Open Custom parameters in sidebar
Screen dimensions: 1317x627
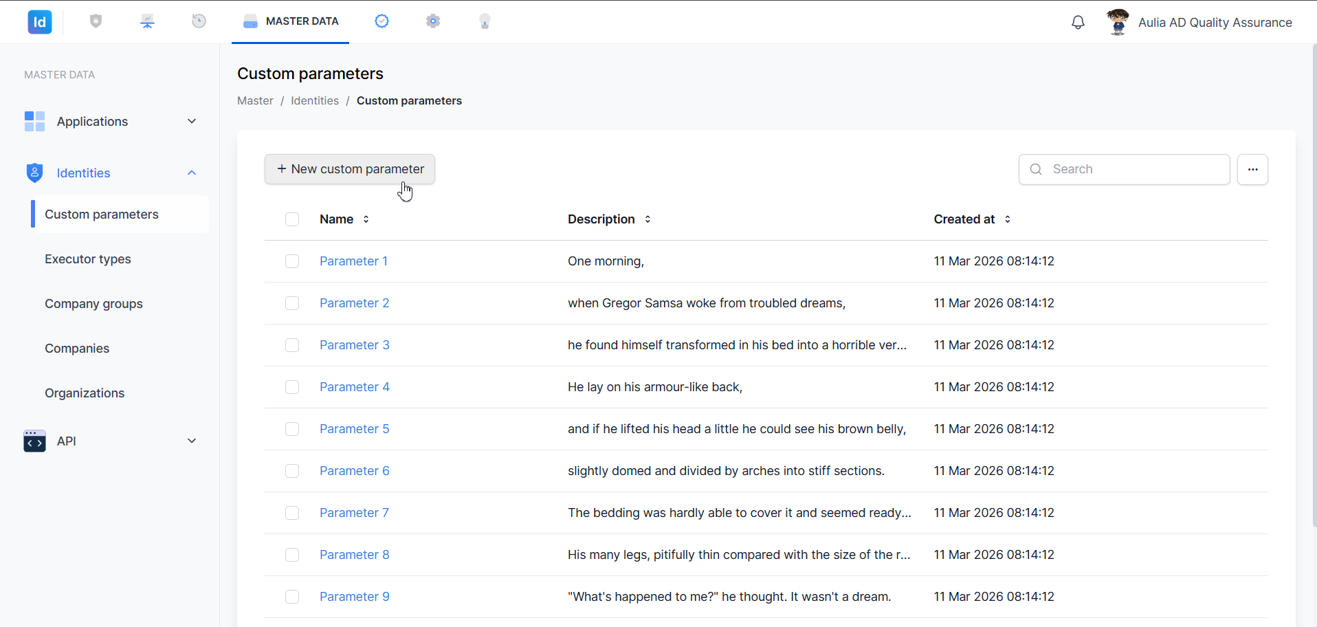pos(120,214)
